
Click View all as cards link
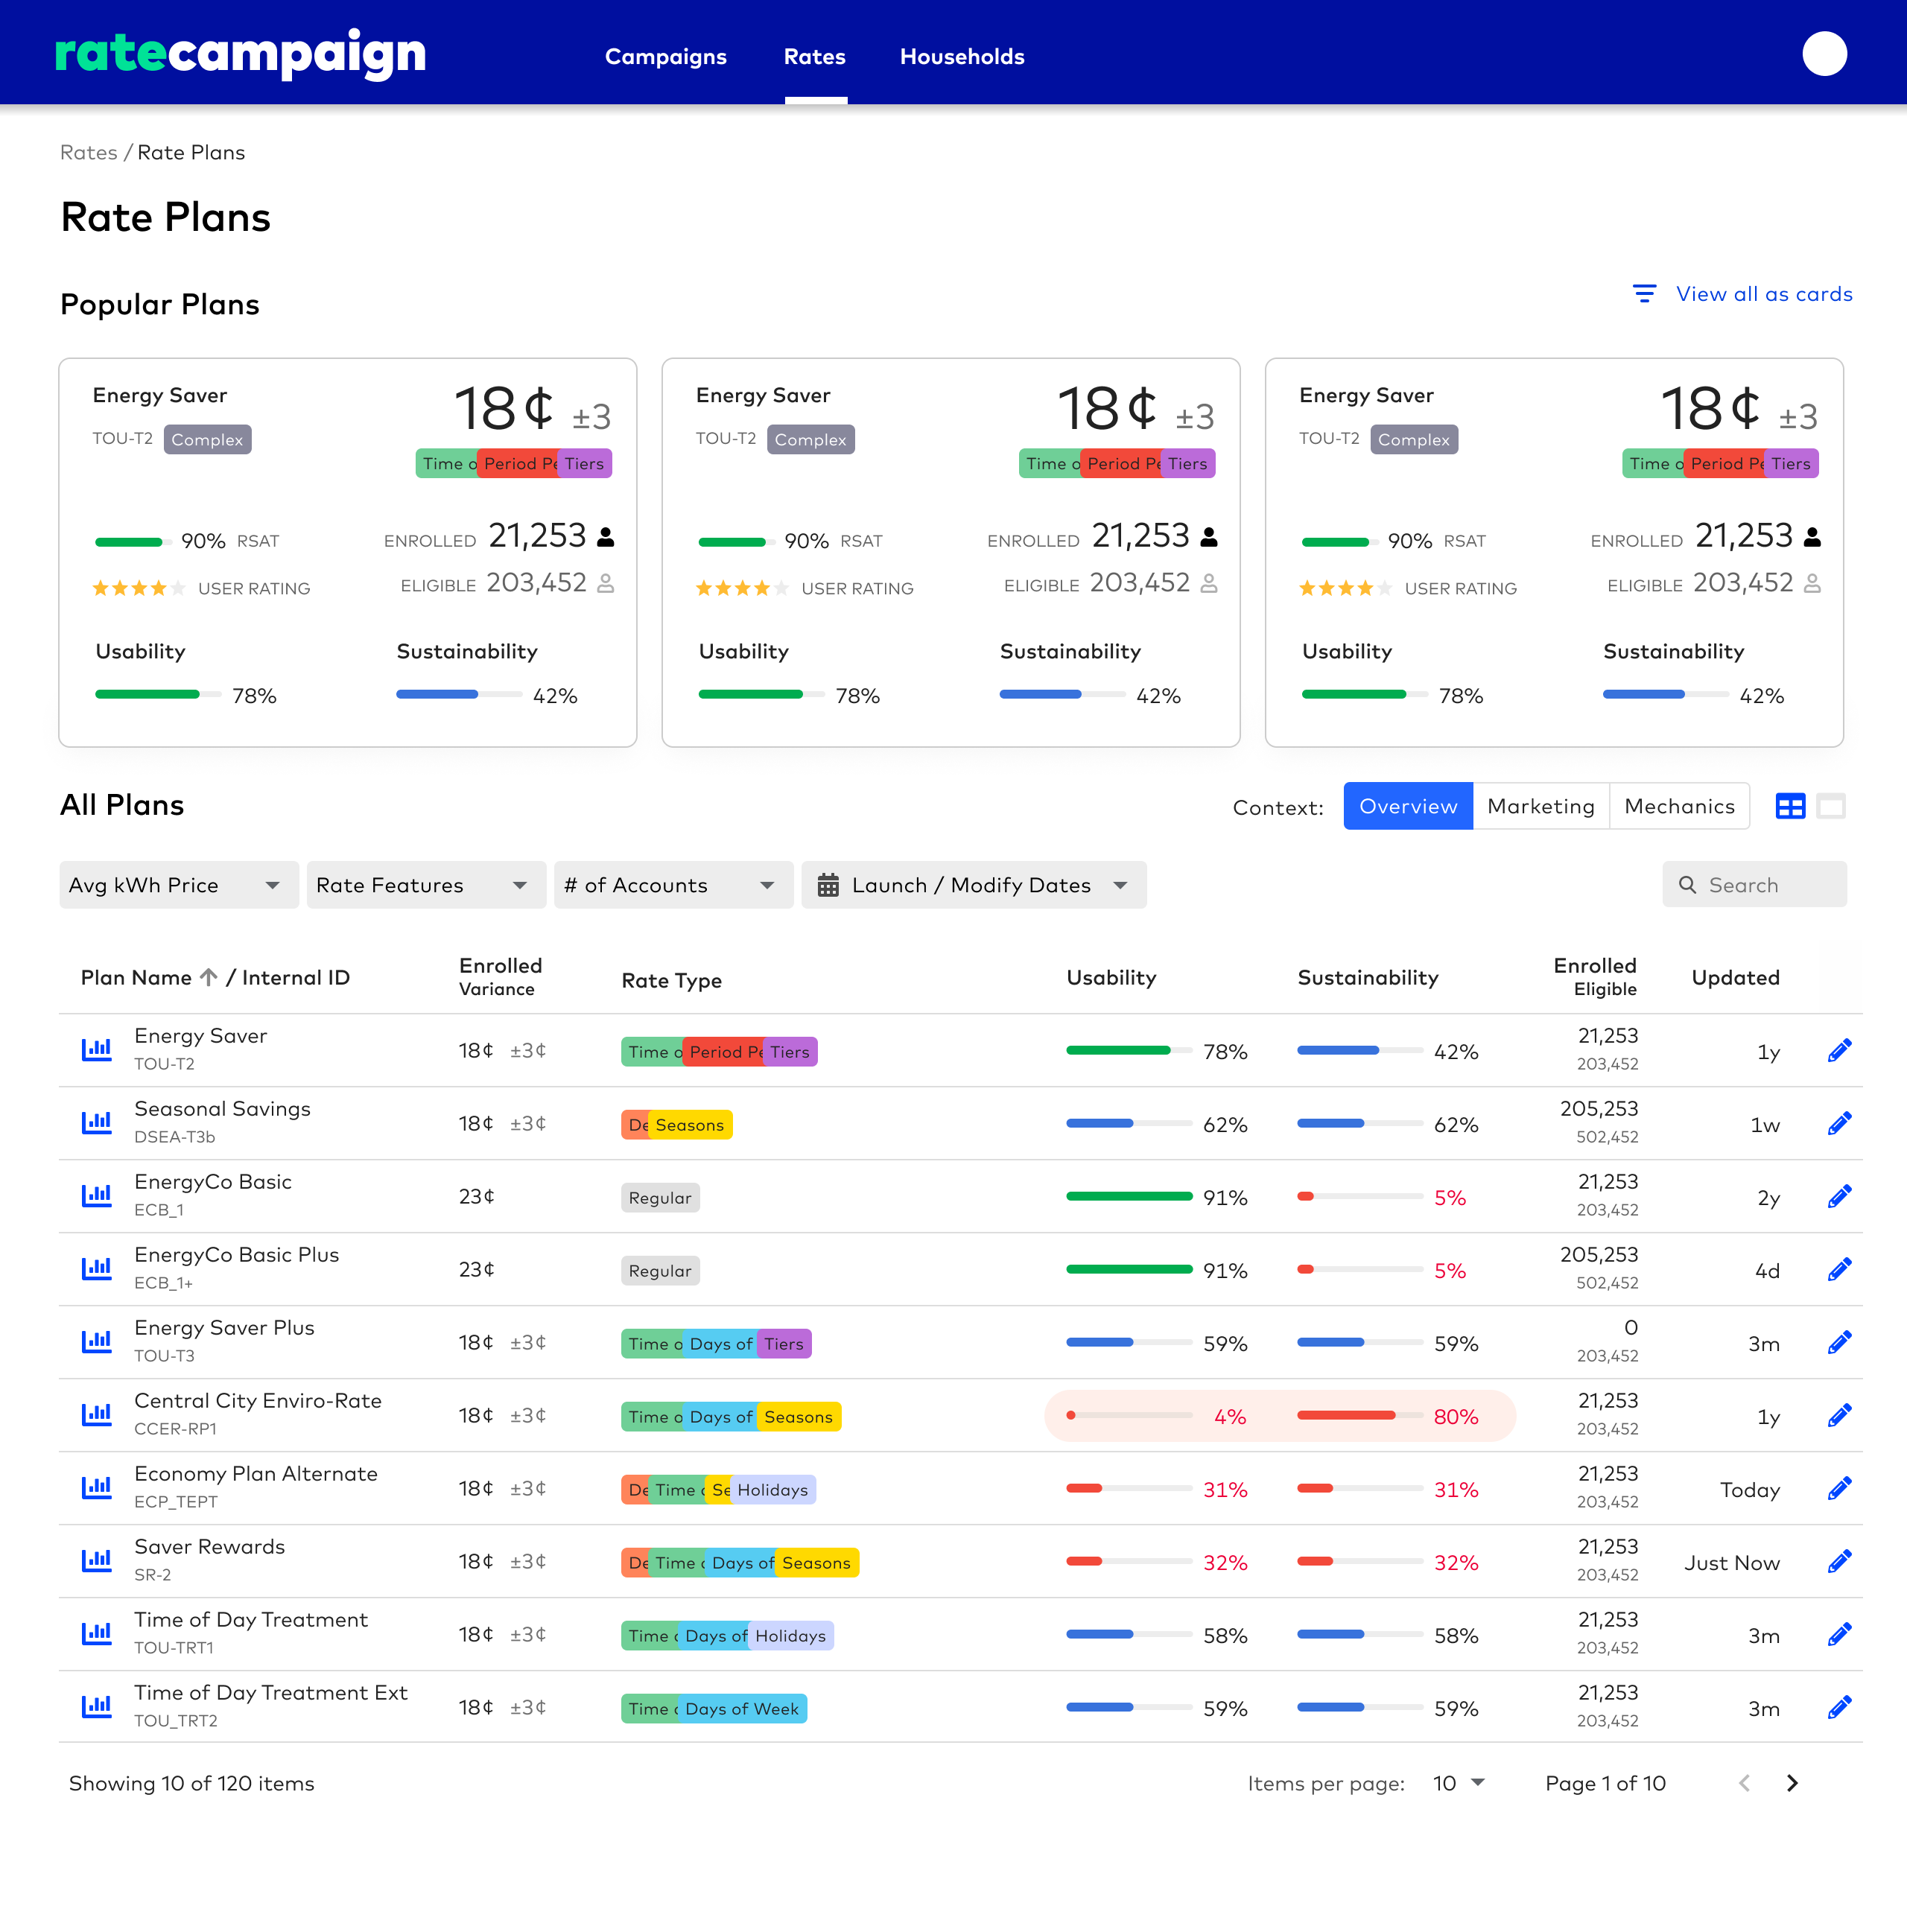click(x=1763, y=294)
